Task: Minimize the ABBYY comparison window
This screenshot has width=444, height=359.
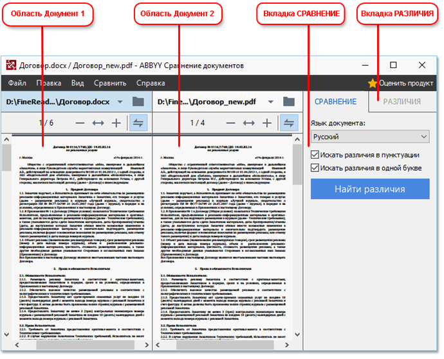Action: click(x=365, y=66)
